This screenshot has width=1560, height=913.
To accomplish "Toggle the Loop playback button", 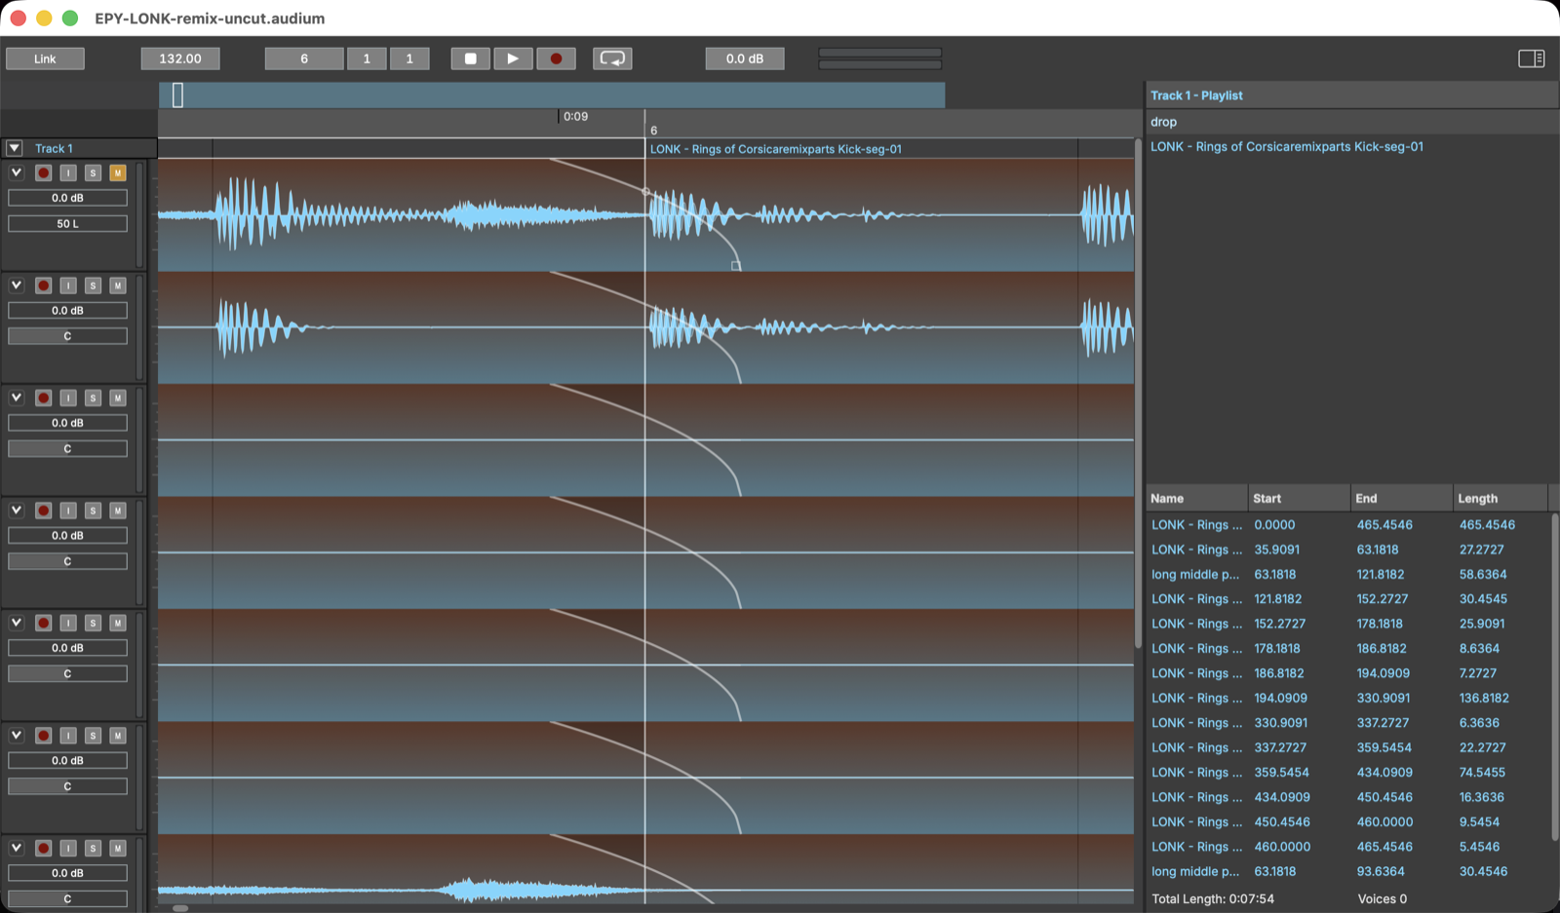I will [612, 58].
